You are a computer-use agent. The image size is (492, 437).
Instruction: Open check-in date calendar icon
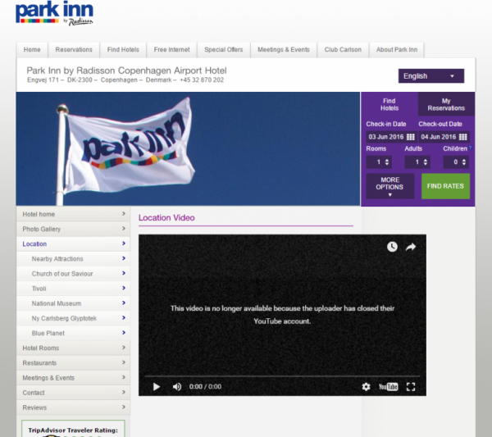tap(411, 137)
